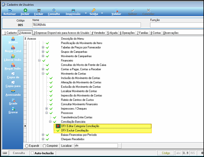The height and width of the screenshot is (157, 204).
Task: Expand the Movimento de Campanhas node
Action: 43,56
